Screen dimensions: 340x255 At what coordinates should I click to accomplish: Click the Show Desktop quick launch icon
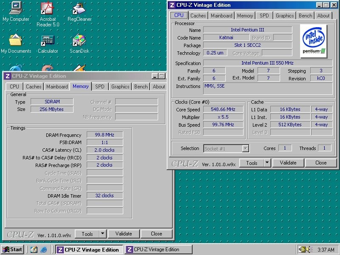point(34,249)
